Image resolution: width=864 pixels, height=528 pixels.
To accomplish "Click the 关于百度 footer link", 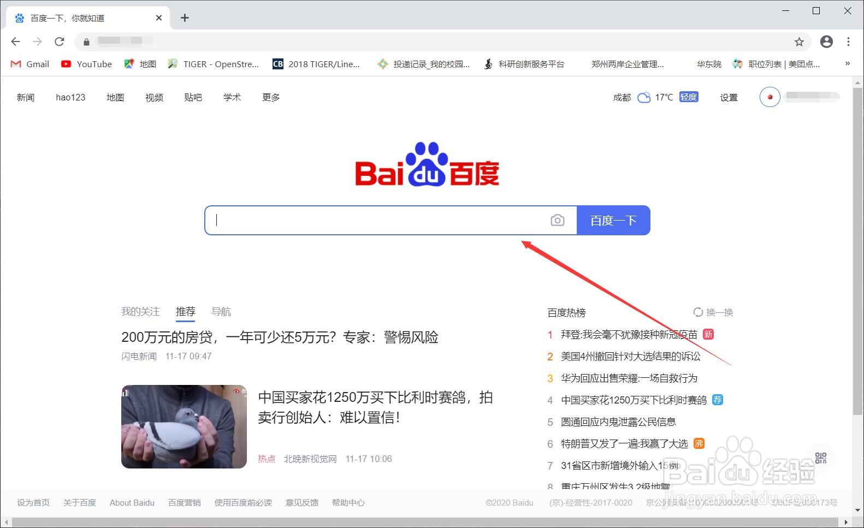I will [x=80, y=502].
